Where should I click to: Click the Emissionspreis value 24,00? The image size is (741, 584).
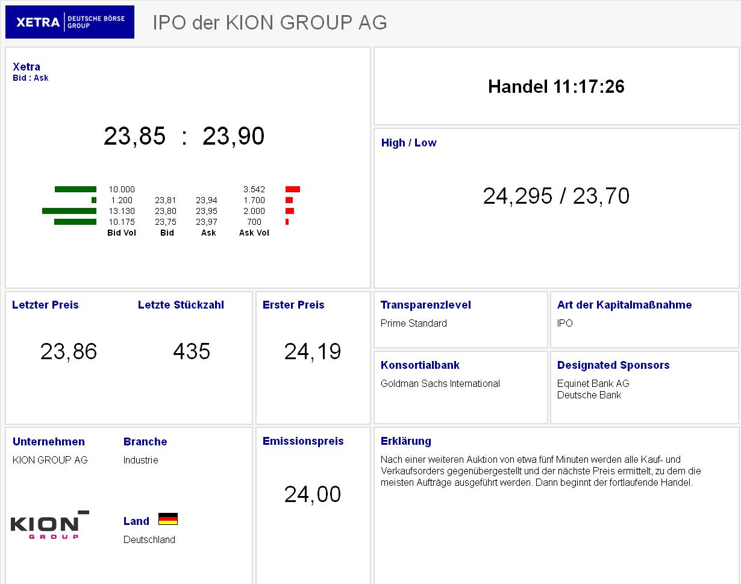pos(312,494)
